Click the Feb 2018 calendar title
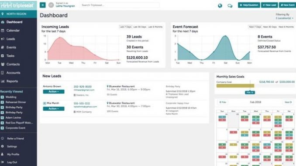The width and height of the screenshot is (296, 166). coord(255,102)
